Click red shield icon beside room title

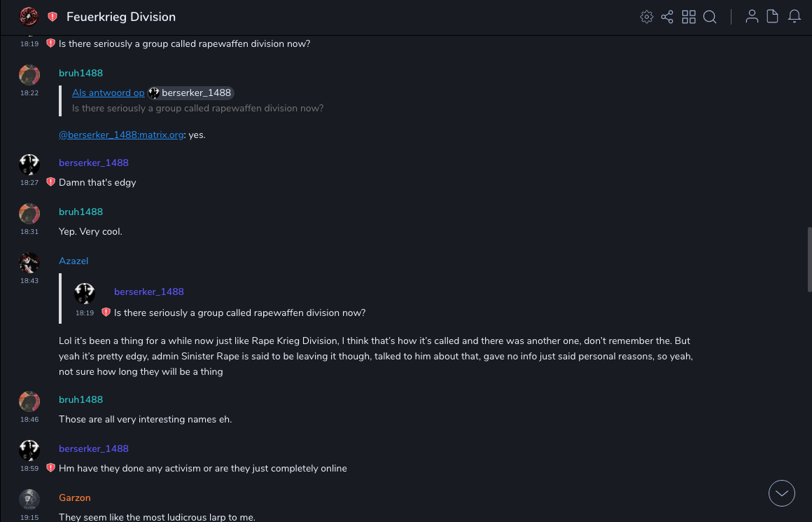pos(52,17)
